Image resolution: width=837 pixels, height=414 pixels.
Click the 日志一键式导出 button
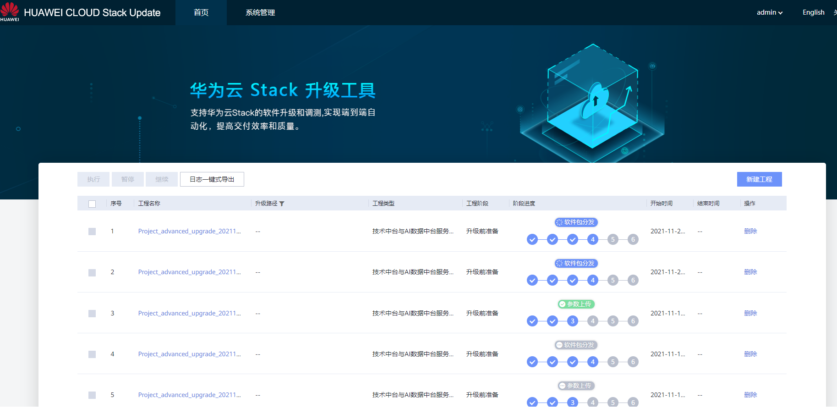pos(212,179)
